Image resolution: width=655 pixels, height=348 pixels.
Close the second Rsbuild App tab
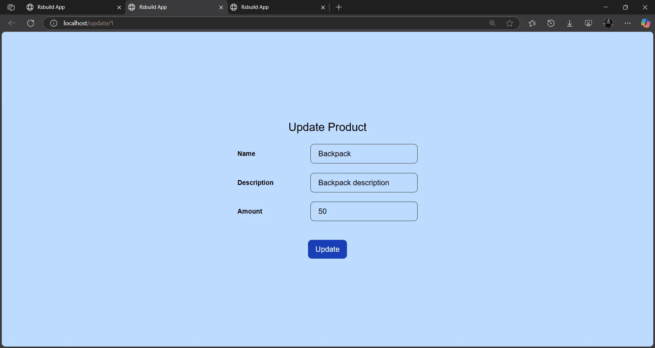pos(221,7)
